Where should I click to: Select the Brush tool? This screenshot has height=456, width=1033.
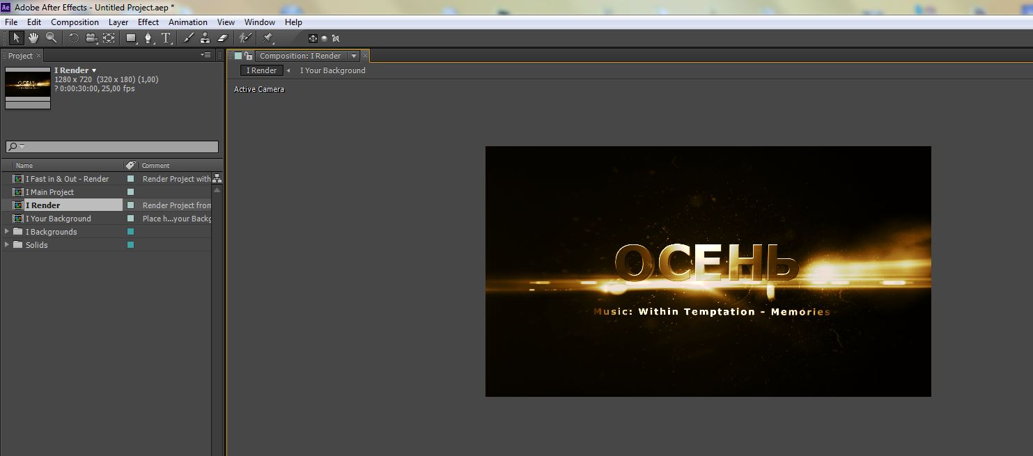click(188, 38)
